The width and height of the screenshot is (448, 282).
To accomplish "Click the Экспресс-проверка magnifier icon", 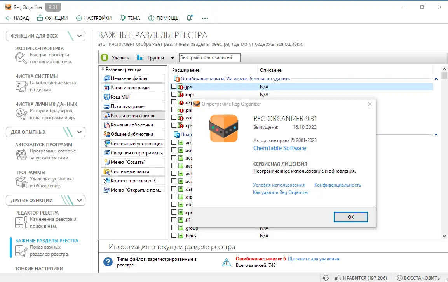I will coord(21,58).
